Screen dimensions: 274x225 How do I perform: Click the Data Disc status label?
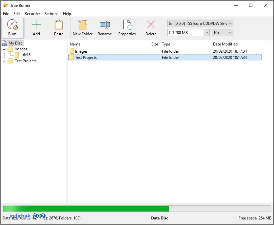pos(160,218)
